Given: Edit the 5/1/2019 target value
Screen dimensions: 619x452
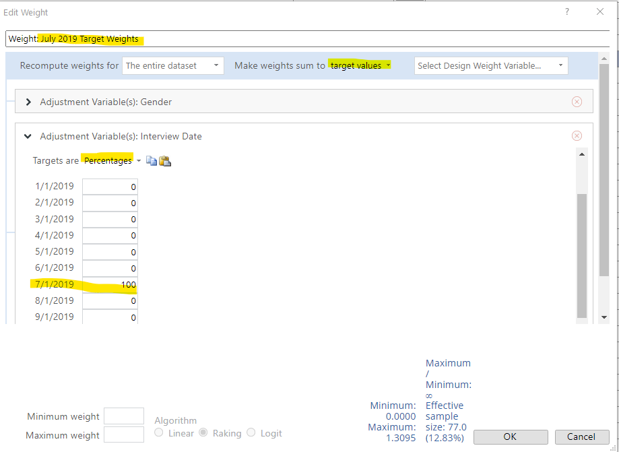Looking at the screenshot, I should point(110,252).
